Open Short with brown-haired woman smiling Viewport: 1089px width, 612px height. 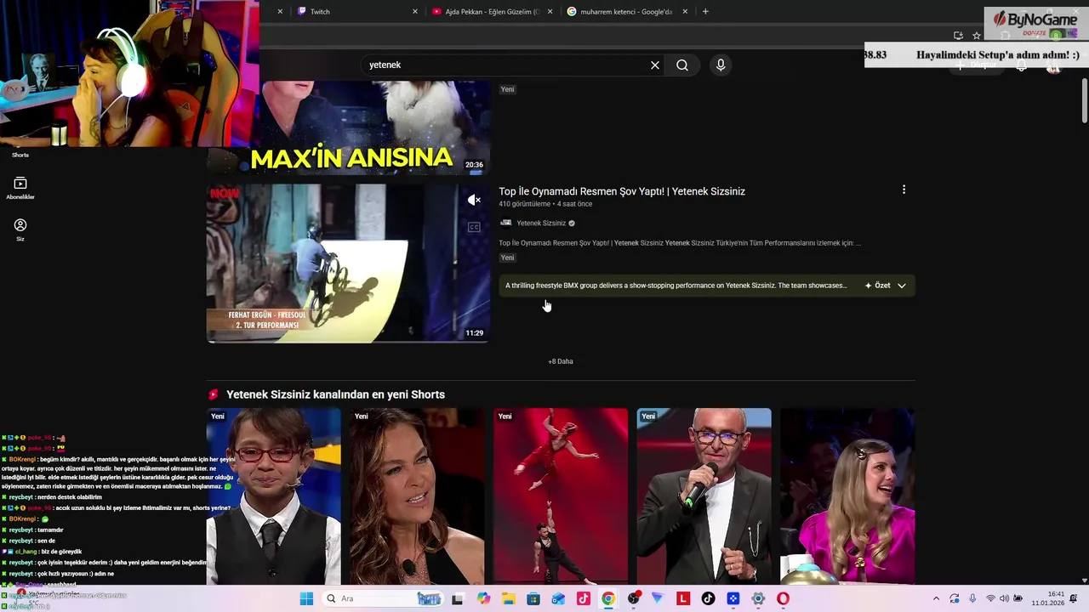coord(417,496)
